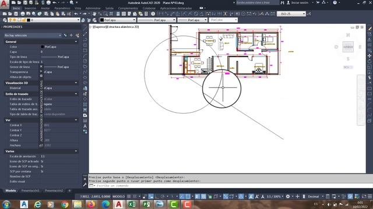Click the Help question mark in standard toolbar
The width and height of the screenshot is (373, 209).
(x=153, y=14)
